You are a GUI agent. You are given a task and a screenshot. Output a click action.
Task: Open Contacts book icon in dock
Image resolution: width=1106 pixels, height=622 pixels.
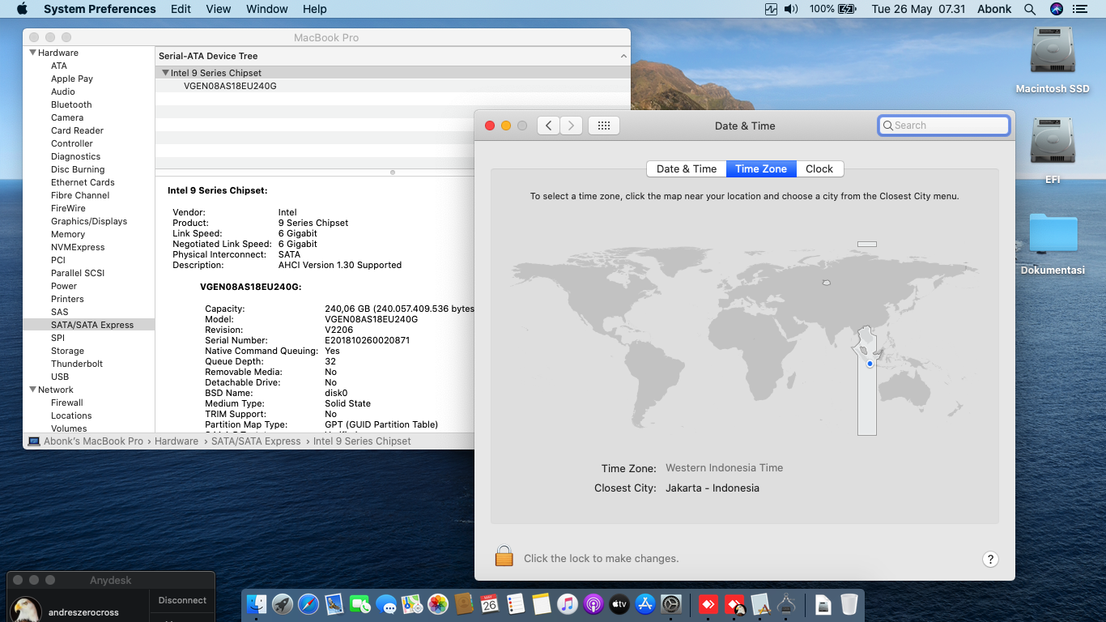[464, 604]
